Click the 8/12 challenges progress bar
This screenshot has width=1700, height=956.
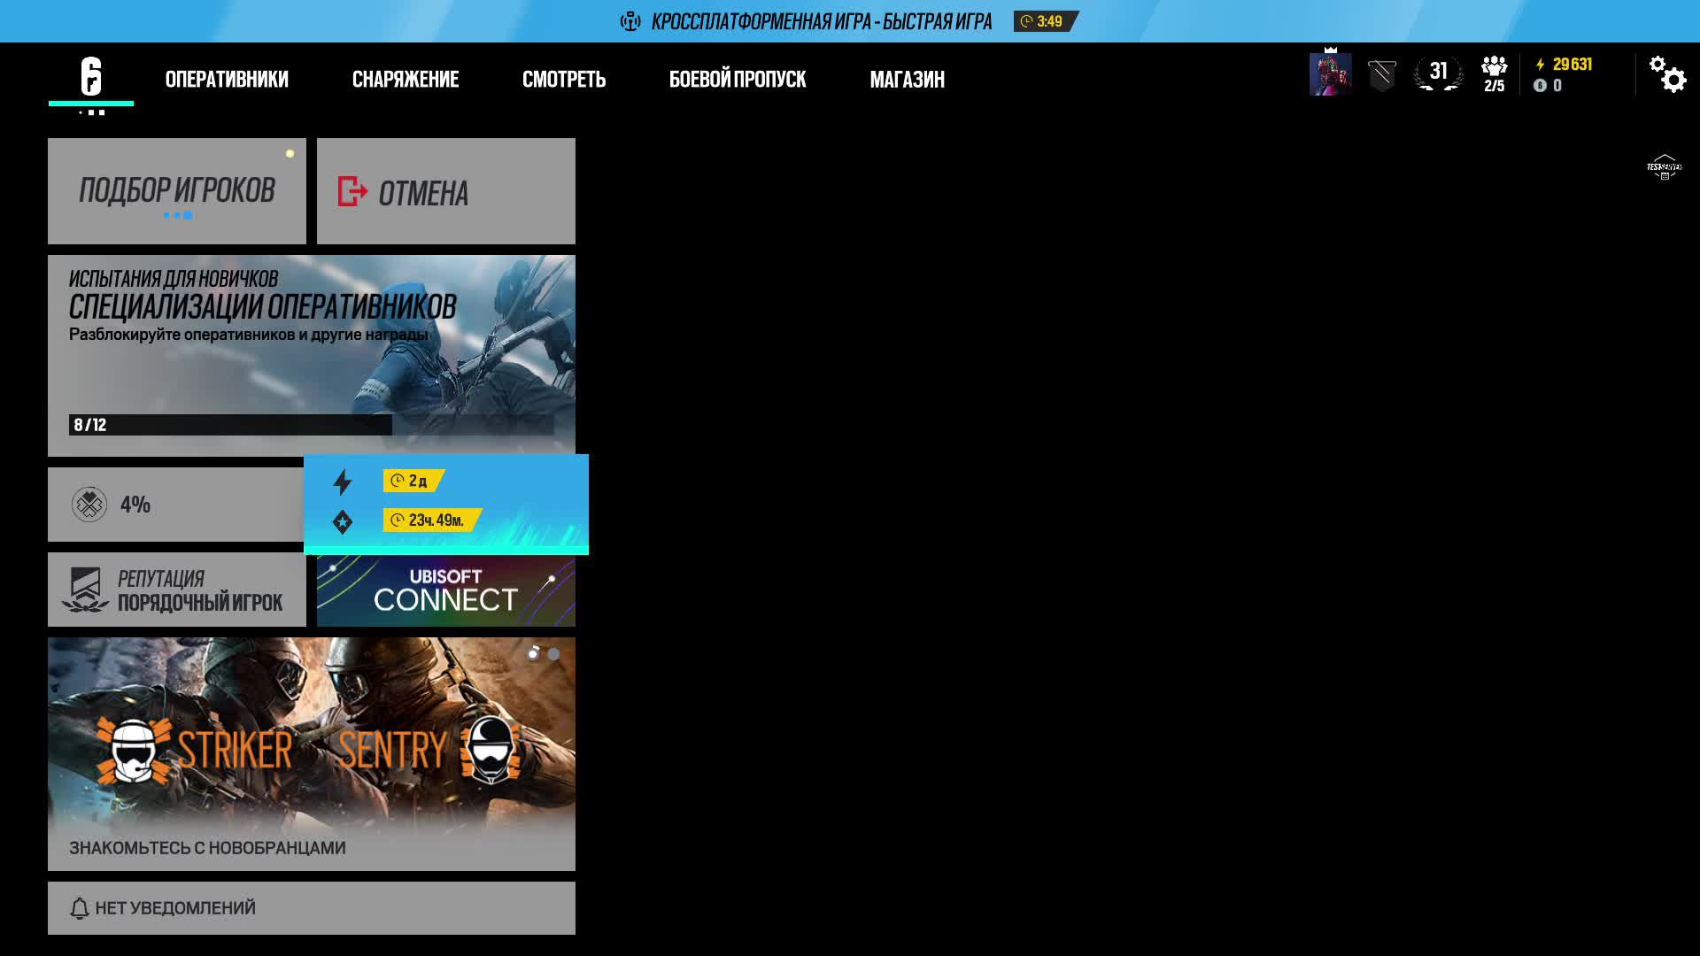point(311,425)
